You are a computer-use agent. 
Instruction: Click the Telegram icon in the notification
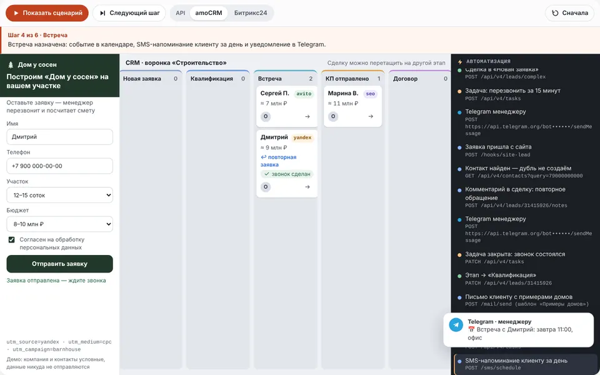456,325
